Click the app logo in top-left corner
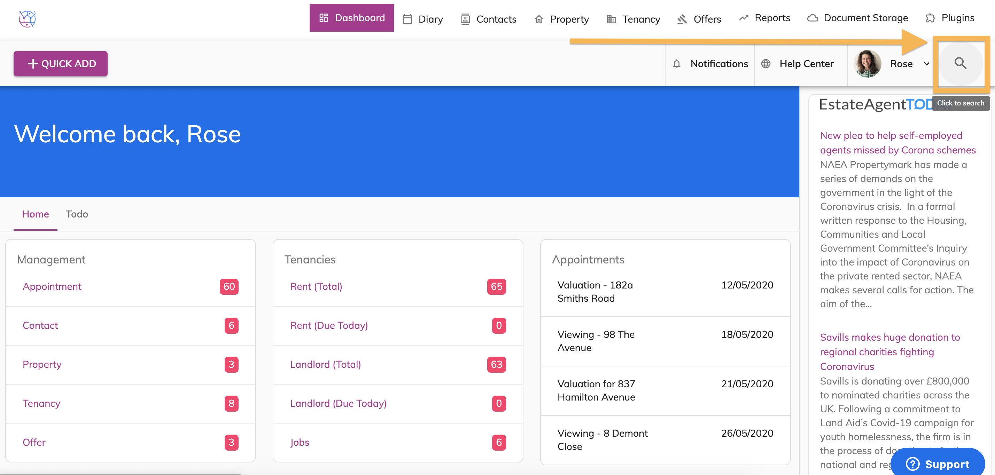Image resolution: width=995 pixels, height=475 pixels. point(27,18)
